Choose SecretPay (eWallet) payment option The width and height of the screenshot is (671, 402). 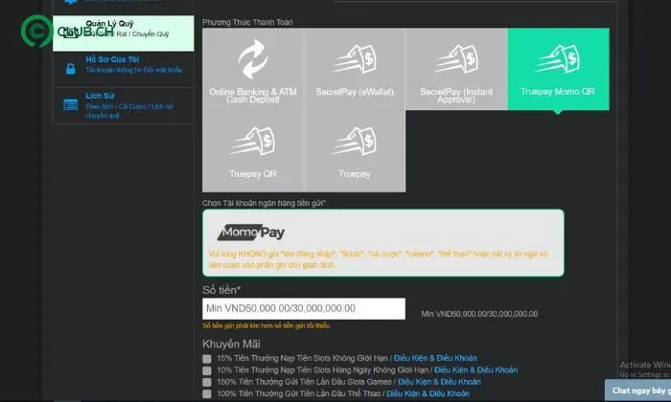click(x=355, y=69)
